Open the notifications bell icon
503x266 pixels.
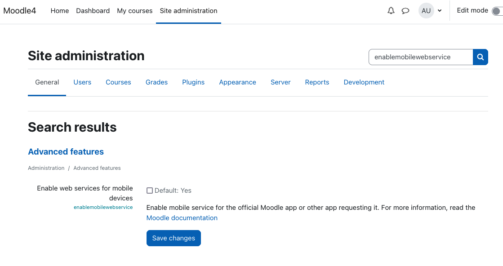click(391, 11)
